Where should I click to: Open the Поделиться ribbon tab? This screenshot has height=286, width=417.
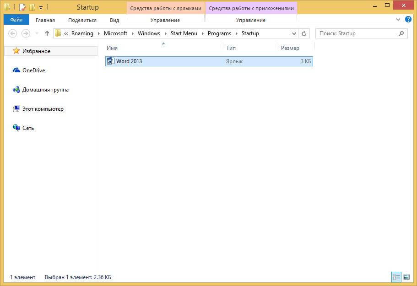click(82, 20)
